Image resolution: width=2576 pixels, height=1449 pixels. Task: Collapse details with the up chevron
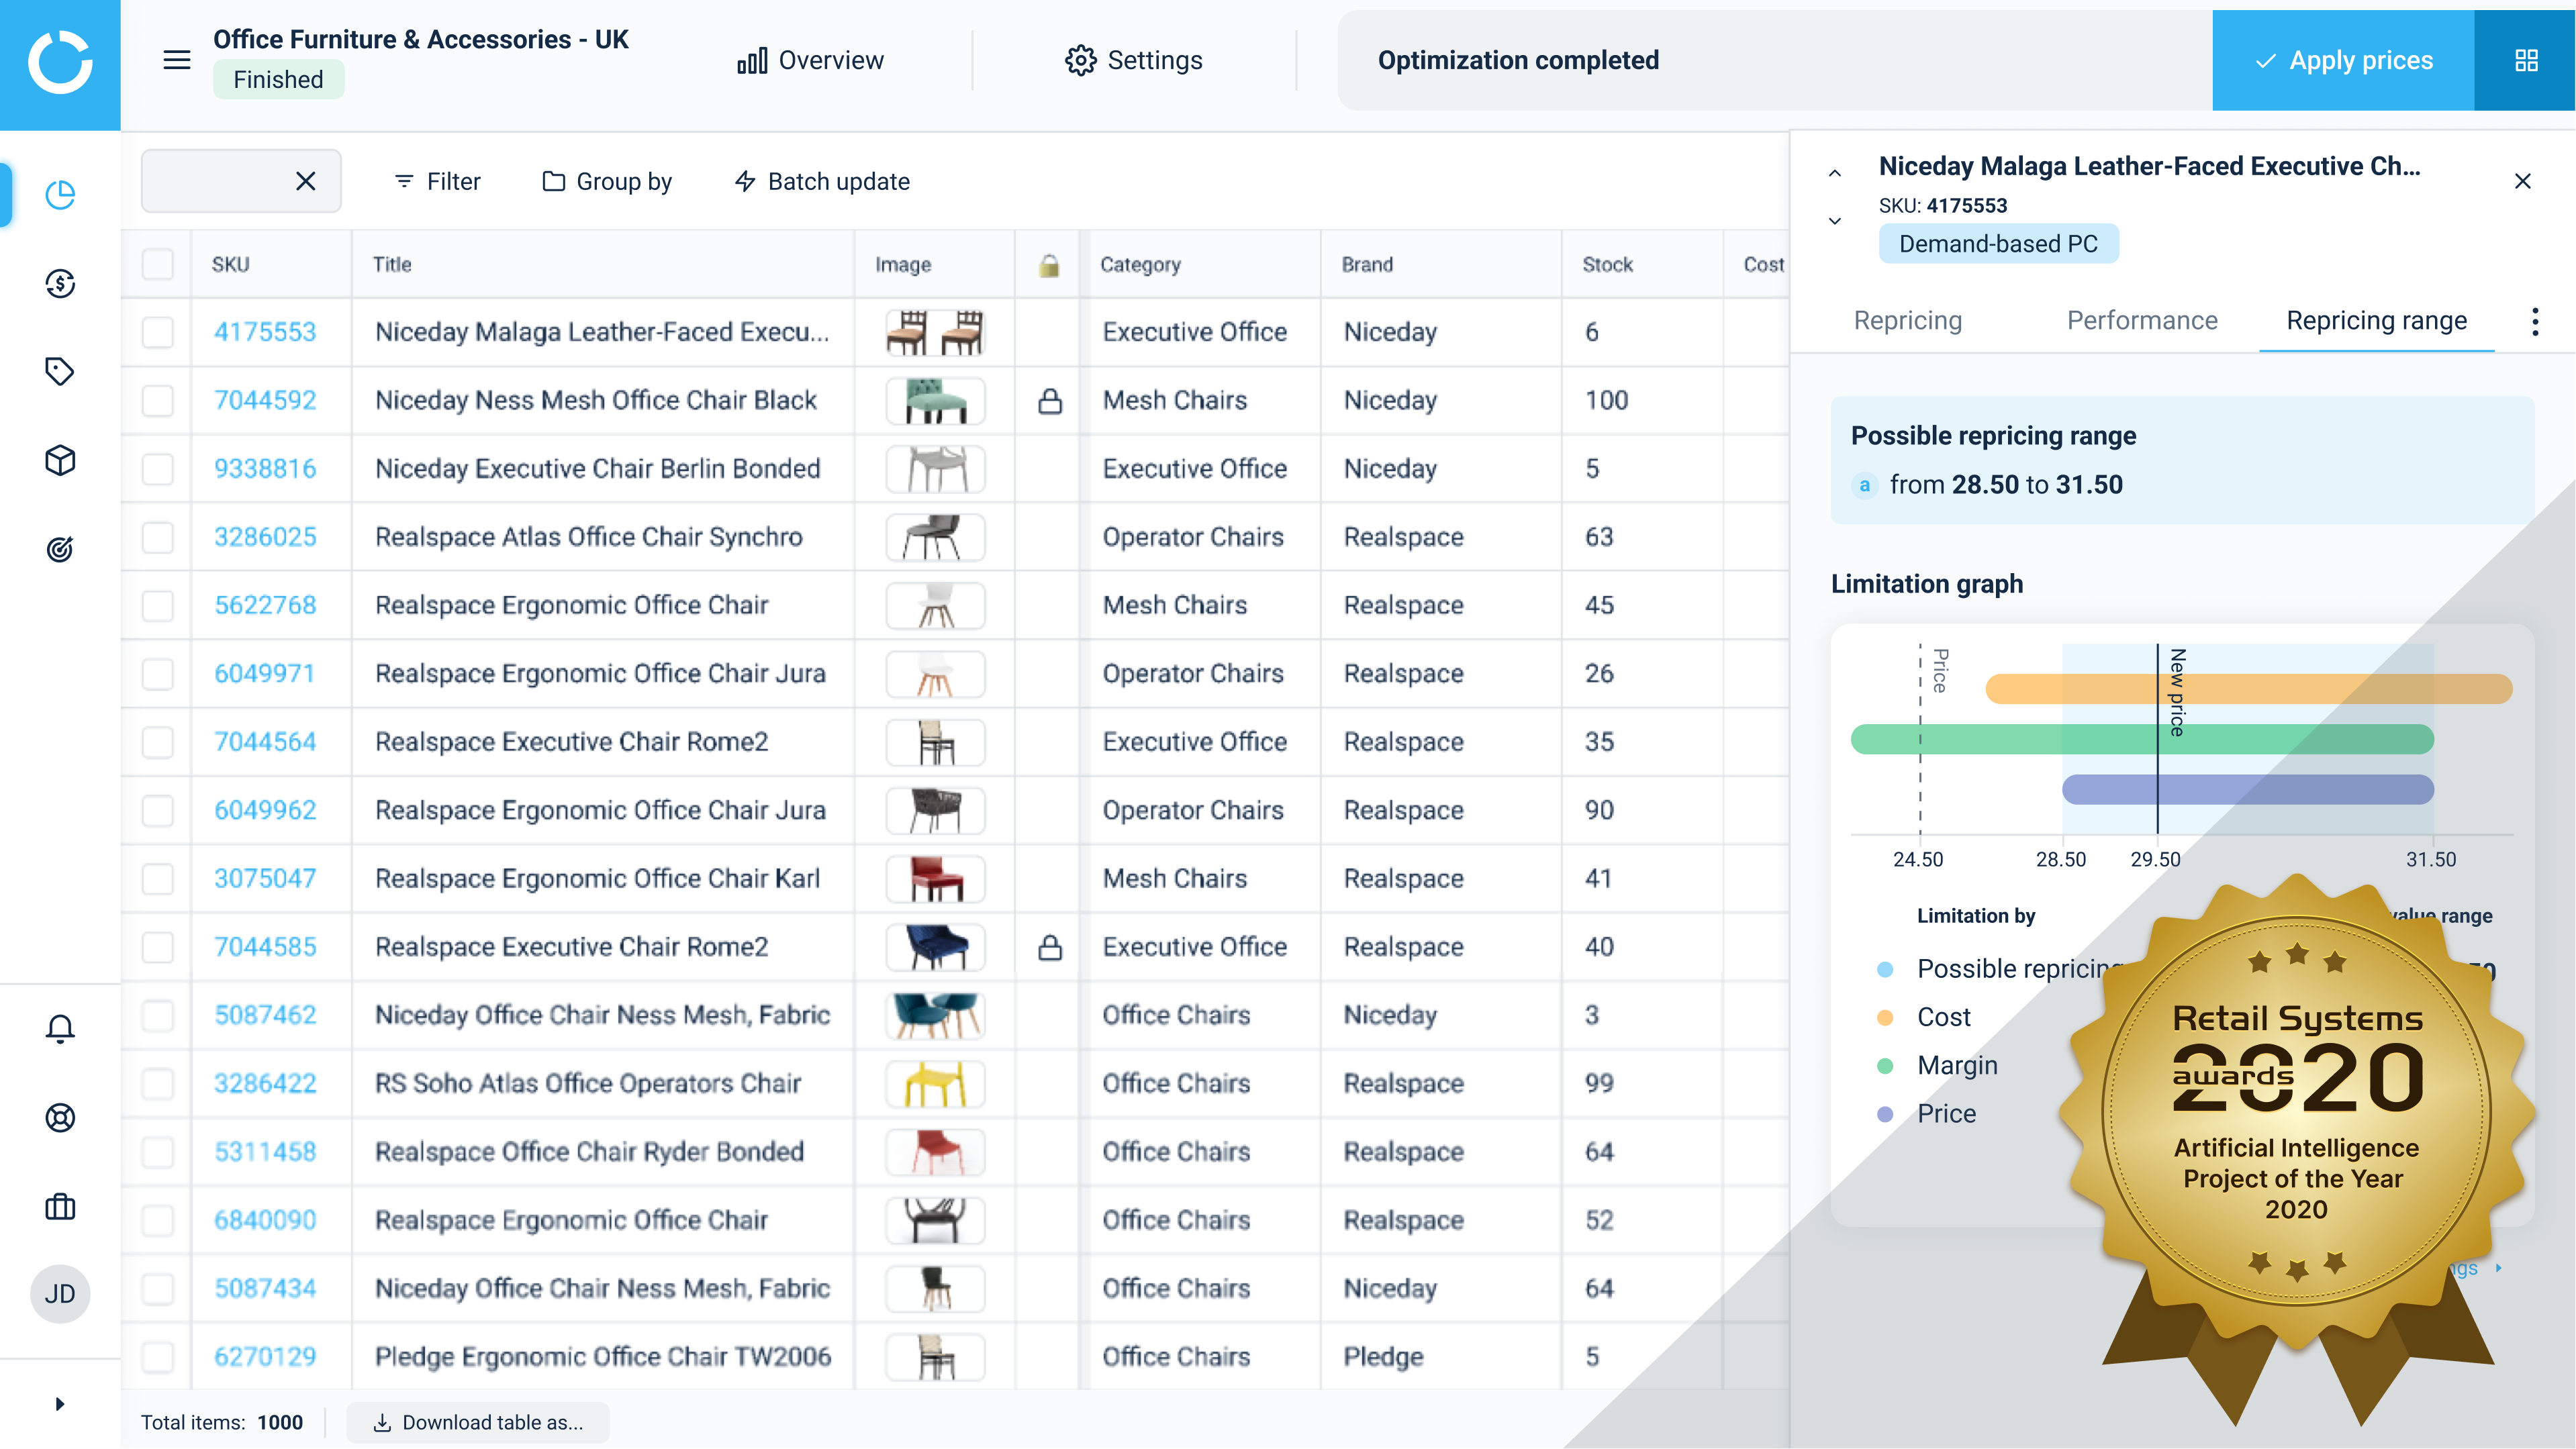click(1835, 172)
